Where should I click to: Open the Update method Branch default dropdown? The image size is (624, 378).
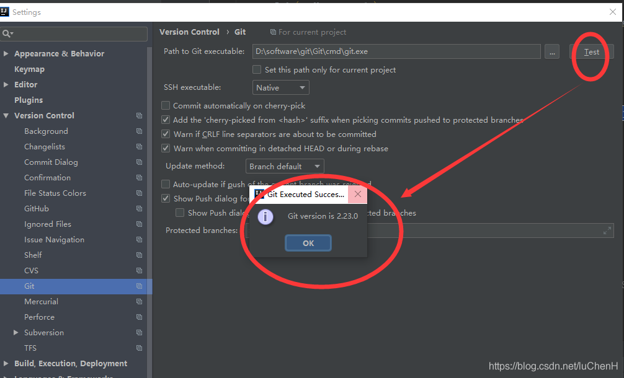285,166
